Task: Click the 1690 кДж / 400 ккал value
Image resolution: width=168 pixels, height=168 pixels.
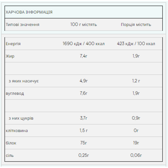Action: 84,44
